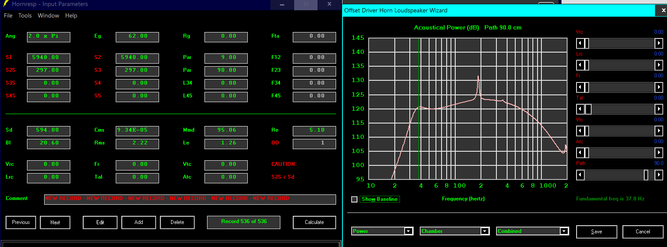Click the Fta input field
The height and width of the screenshot is (247, 667).
click(314, 37)
